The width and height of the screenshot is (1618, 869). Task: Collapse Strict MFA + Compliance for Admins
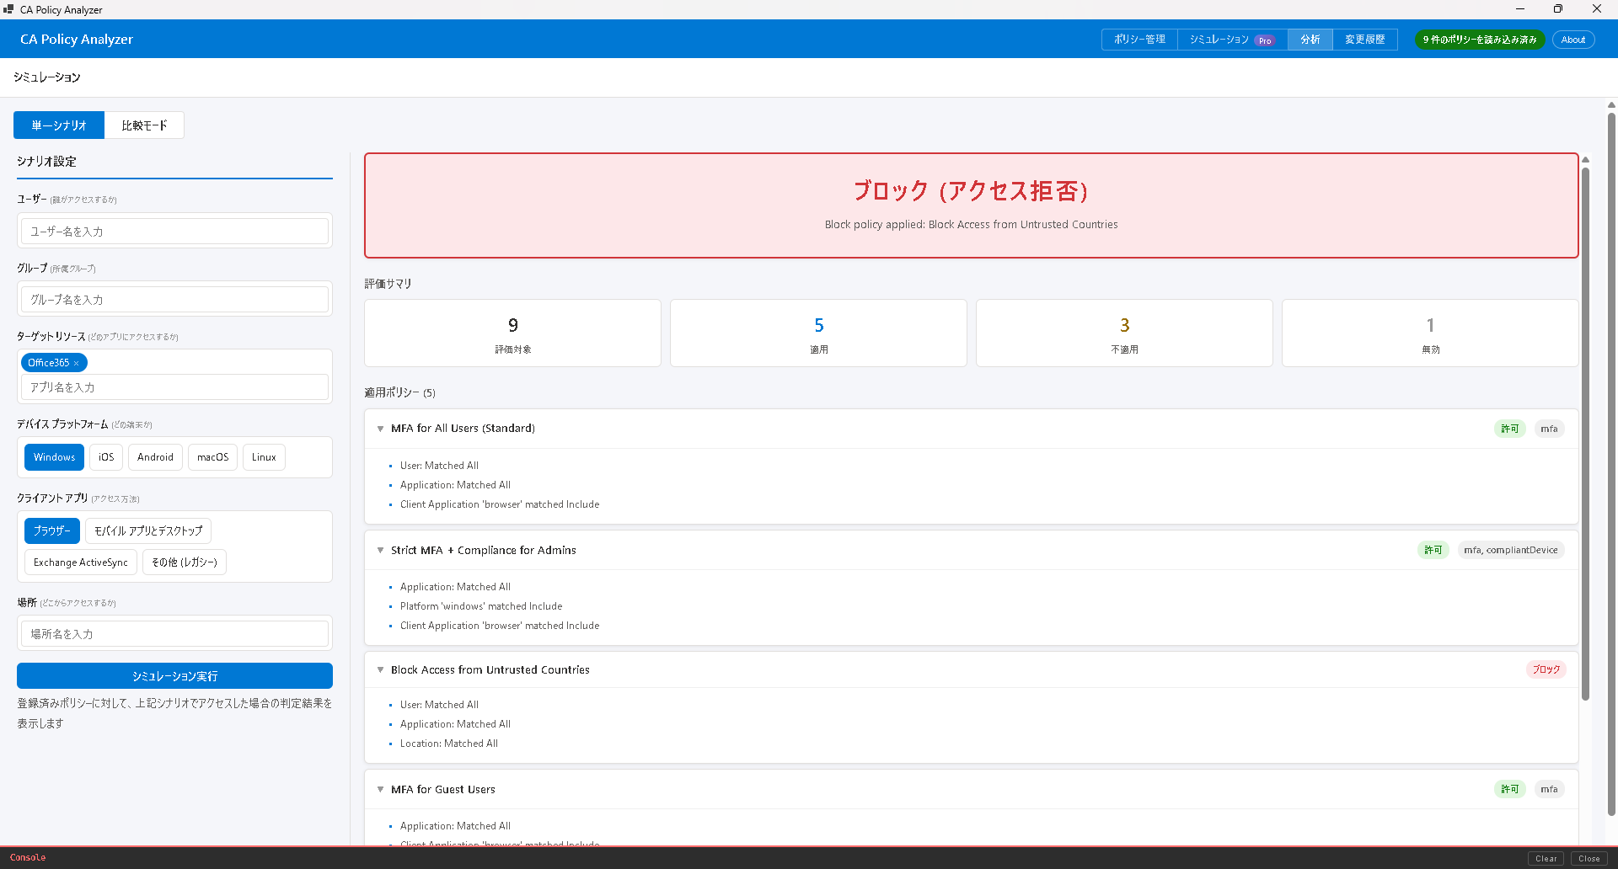coord(380,550)
